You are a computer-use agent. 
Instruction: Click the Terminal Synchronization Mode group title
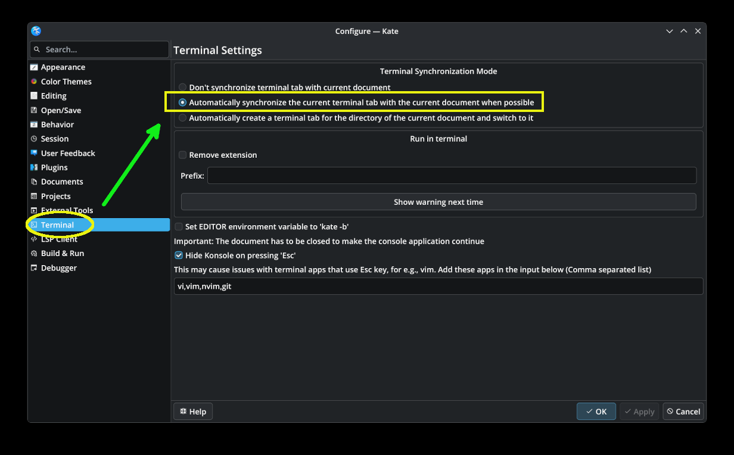tap(438, 71)
